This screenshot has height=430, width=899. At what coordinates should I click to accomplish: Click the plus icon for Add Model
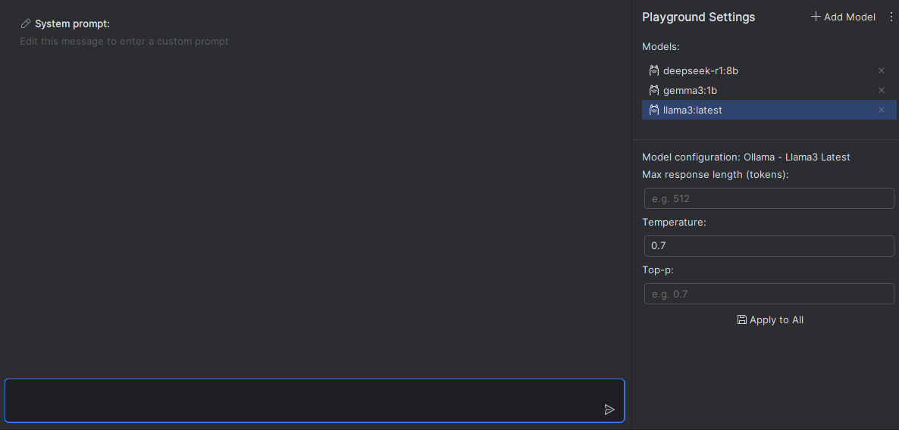point(816,17)
